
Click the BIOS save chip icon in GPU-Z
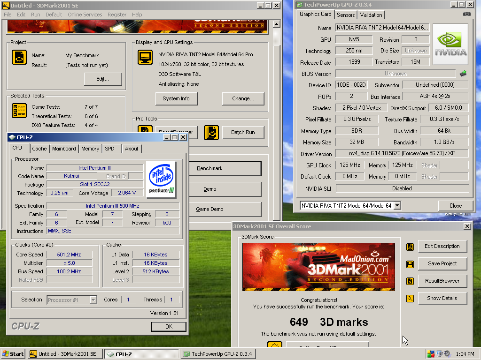point(463,74)
